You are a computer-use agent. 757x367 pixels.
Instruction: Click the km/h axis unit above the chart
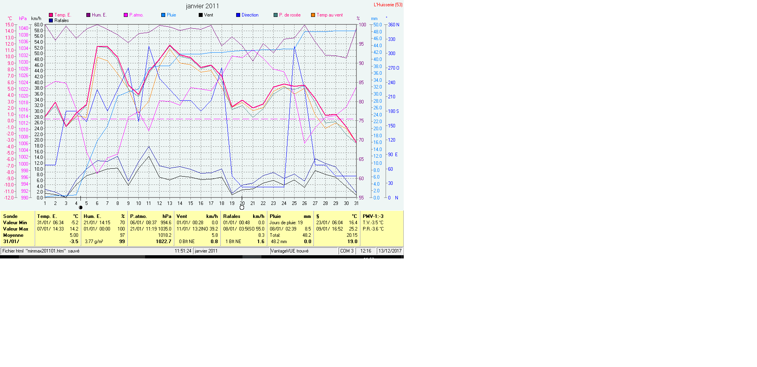(36, 18)
